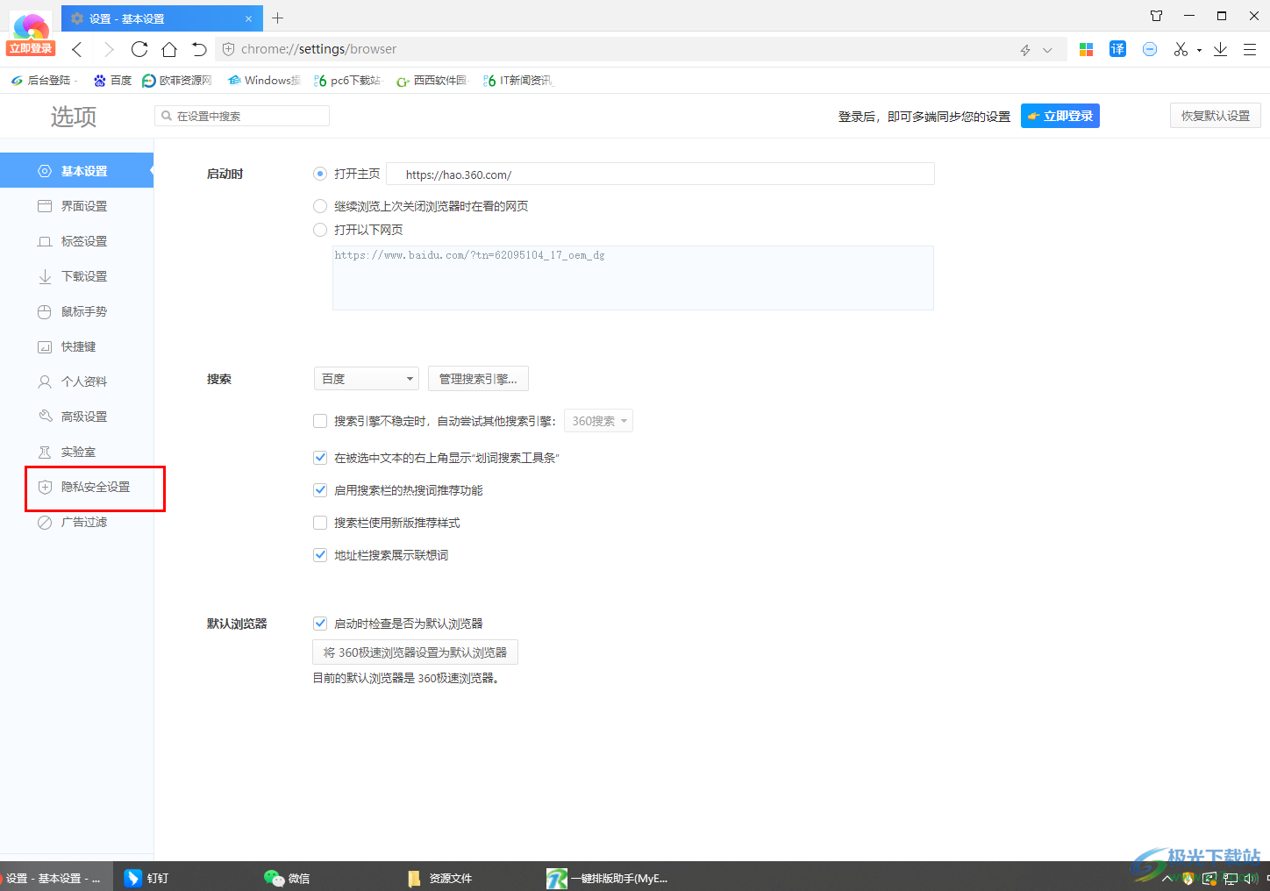Open the 欧菲资源网 bookmark
Image resolution: width=1270 pixels, height=891 pixels.
pyautogui.click(x=177, y=80)
